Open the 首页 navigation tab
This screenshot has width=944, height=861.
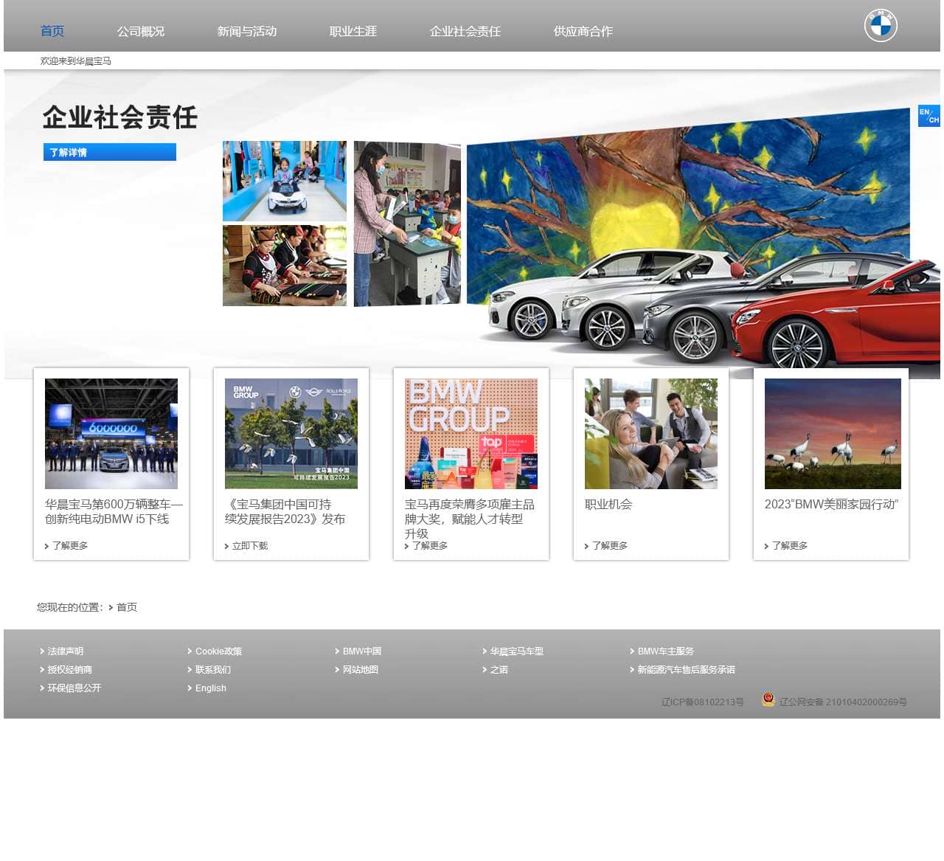pos(52,31)
